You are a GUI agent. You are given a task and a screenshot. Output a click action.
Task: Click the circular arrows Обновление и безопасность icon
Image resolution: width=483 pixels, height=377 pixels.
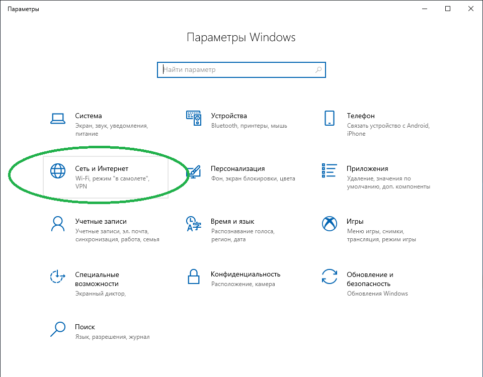329,276
